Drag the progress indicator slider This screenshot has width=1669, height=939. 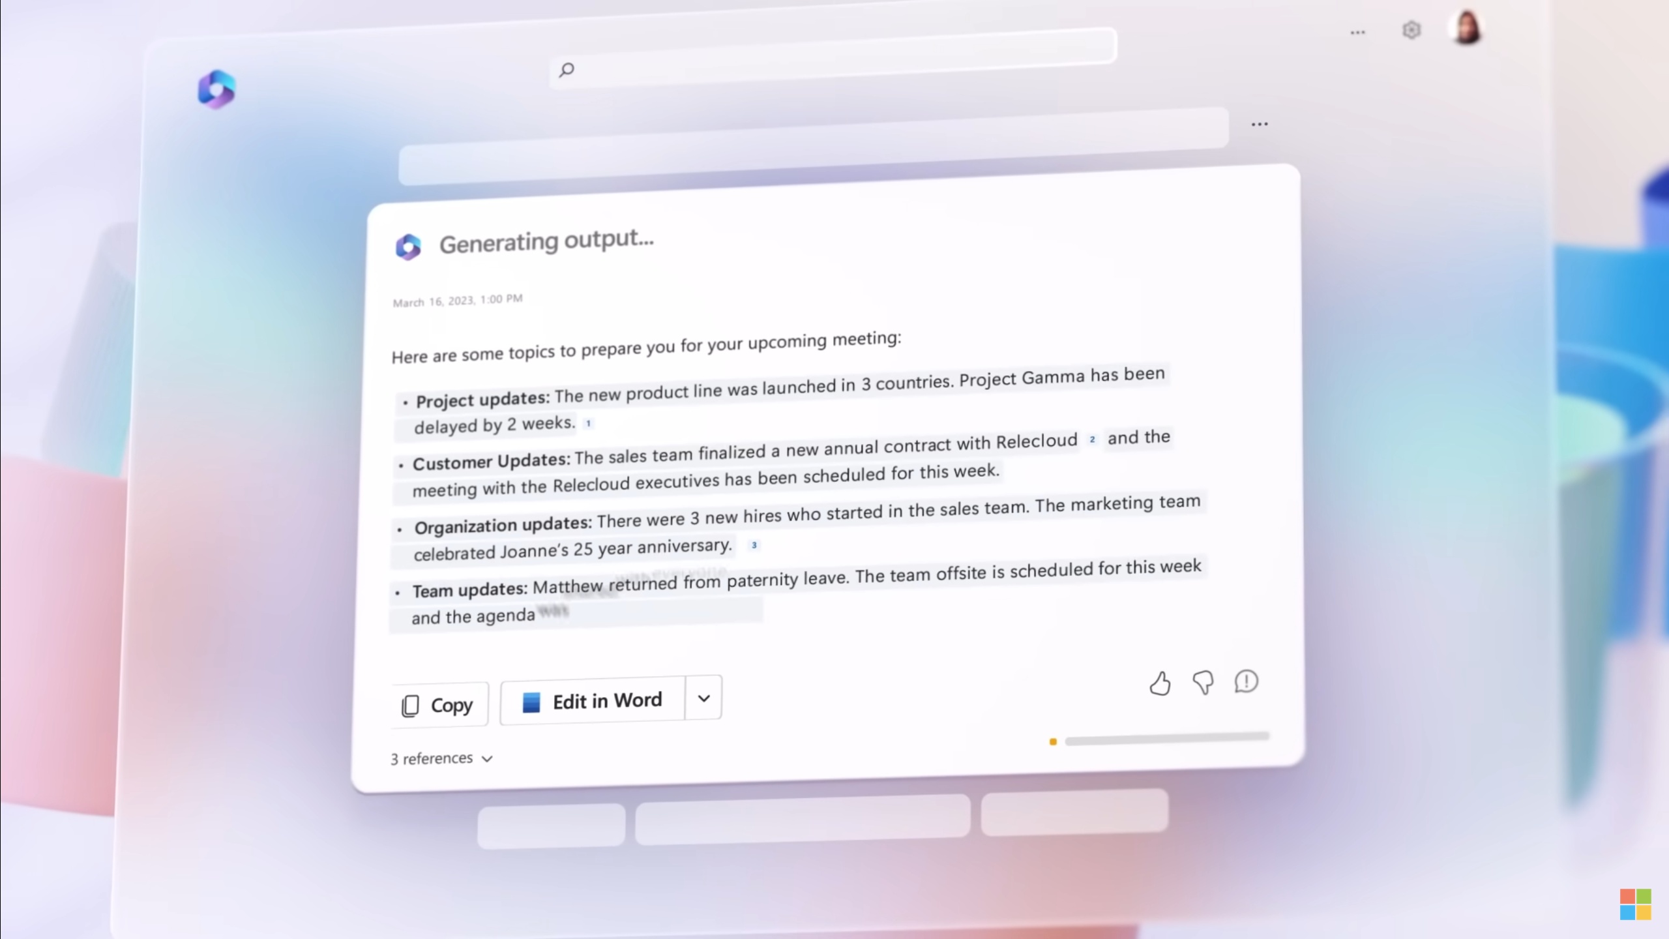click(1052, 742)
